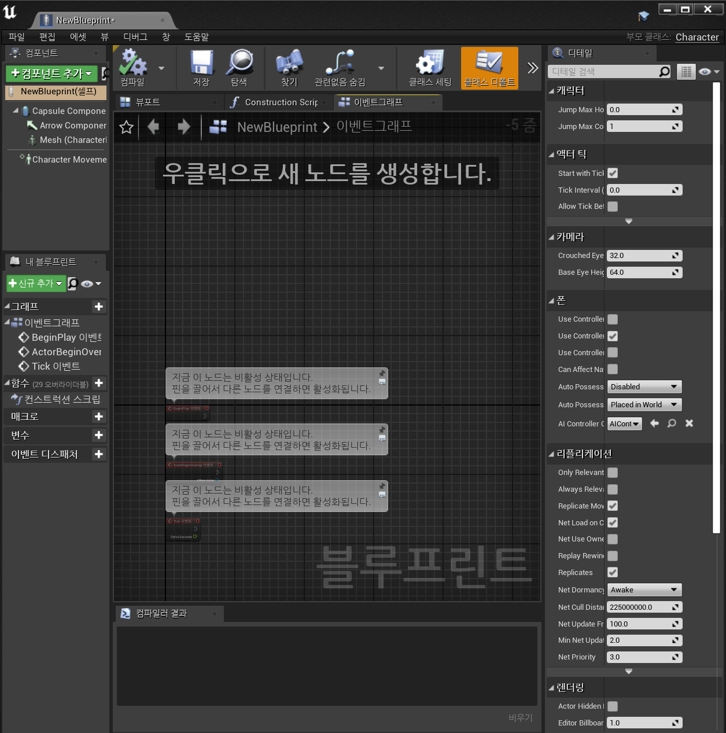The height and width of the screenshot is (733, 726).
Task: Open Net Dormancy dropdown showing Awake
Action: coord(644,590)
